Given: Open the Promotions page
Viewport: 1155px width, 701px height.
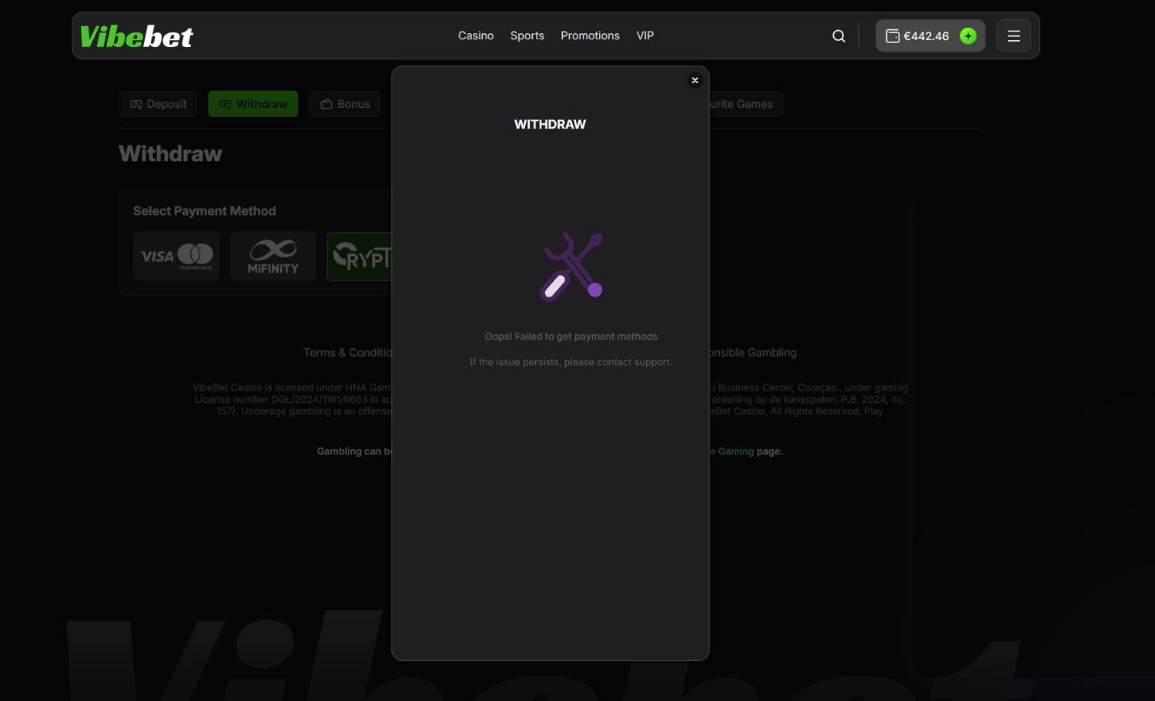Looking at the screenshot, I should (x=590, y=35).
